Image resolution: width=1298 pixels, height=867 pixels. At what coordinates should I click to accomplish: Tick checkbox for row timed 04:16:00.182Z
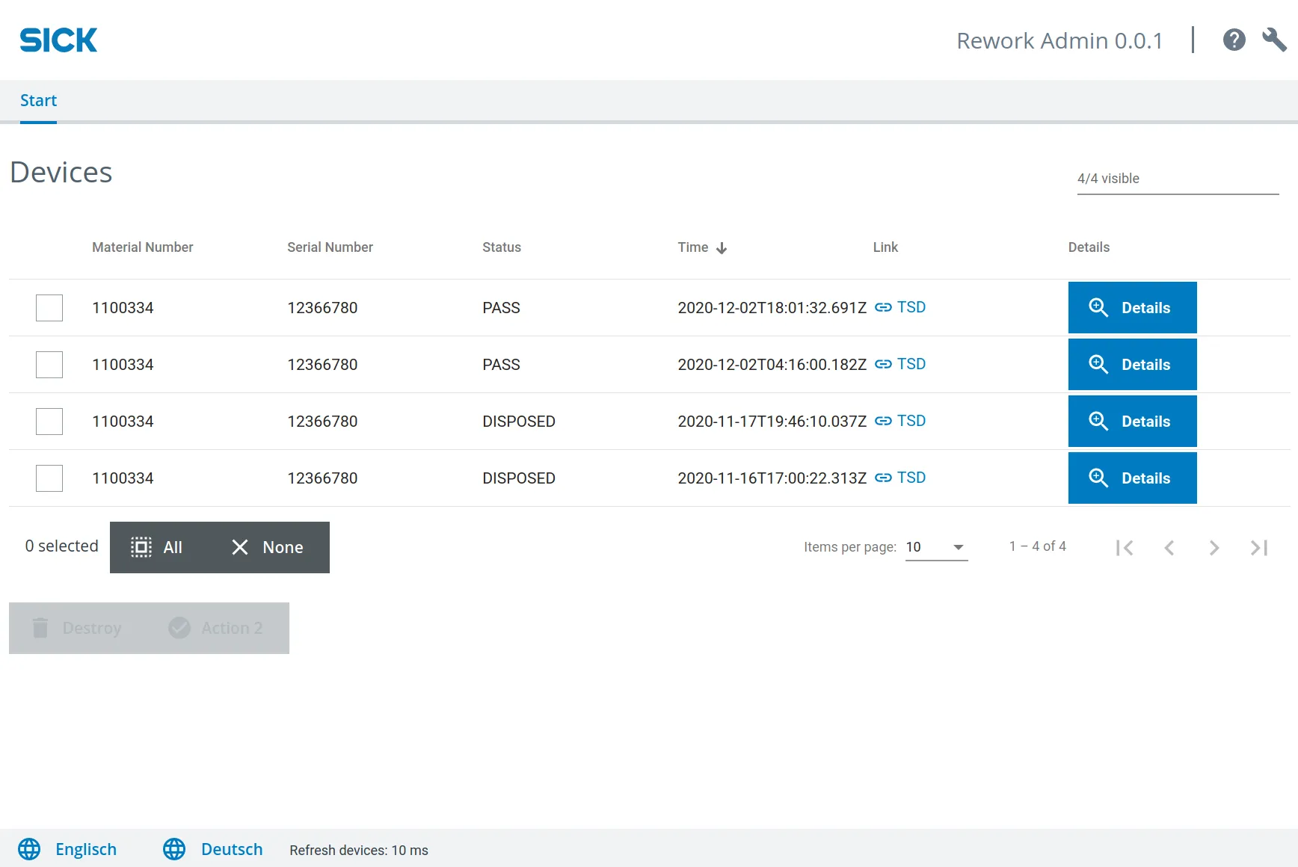(x=49, y=365)
